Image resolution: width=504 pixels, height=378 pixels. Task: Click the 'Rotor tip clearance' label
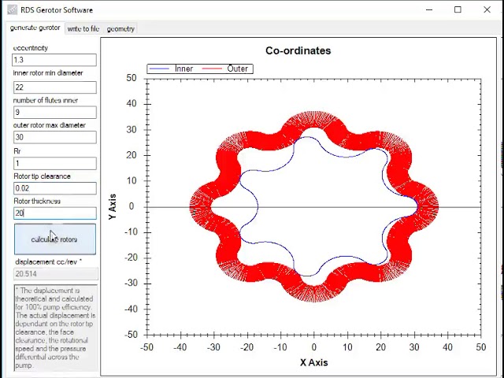click(x=42, y=176)
